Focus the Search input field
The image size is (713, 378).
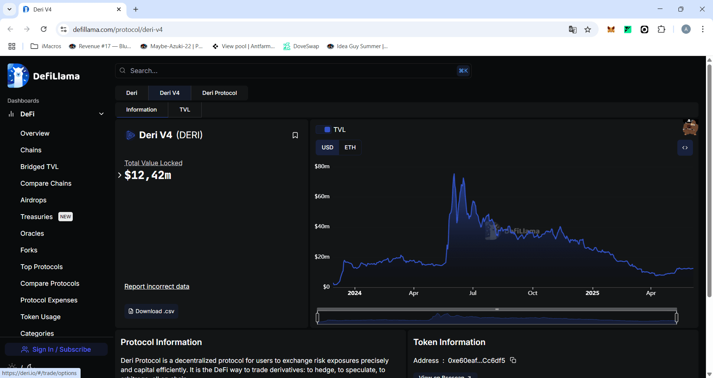click(293, 71)
